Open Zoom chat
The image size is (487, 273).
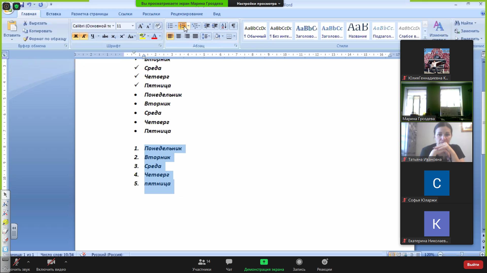tap(229, 265)
